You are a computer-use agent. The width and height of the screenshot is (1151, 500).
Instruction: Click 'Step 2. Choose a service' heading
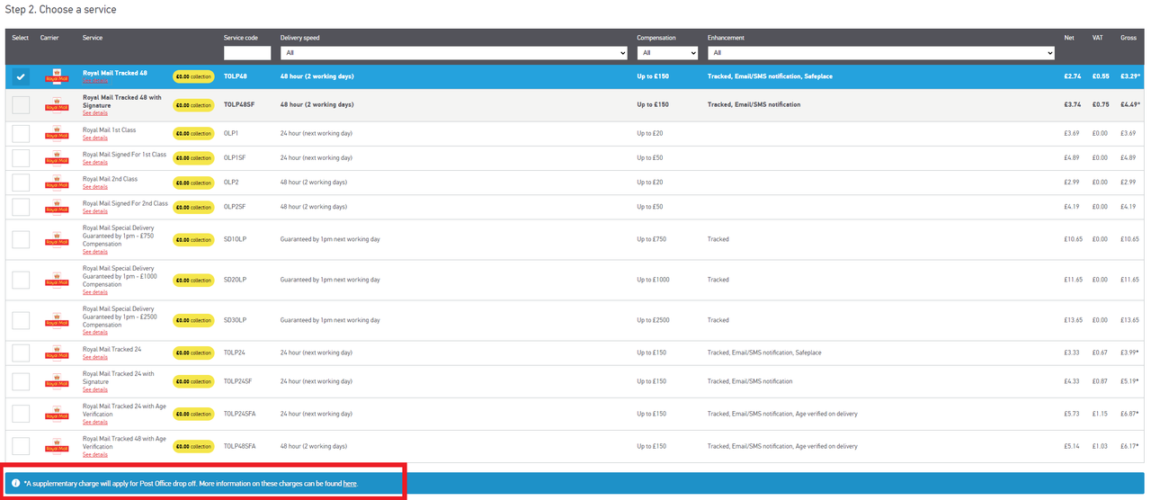60,9
